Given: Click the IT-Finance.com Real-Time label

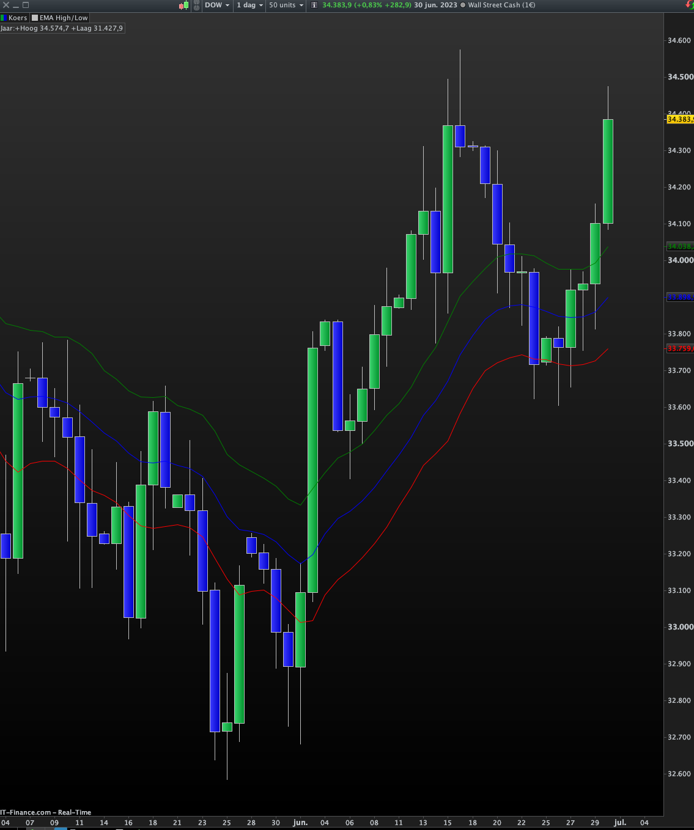Looking at the screenshot, I should [x=46, y=812].
